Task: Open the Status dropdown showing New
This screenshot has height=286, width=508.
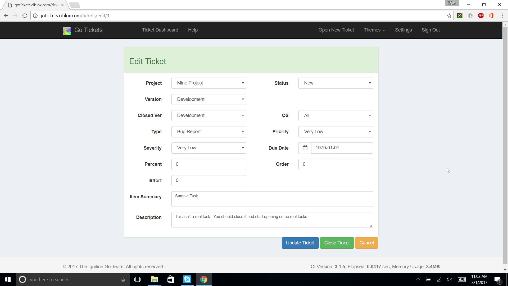Action: pos(336,83)
